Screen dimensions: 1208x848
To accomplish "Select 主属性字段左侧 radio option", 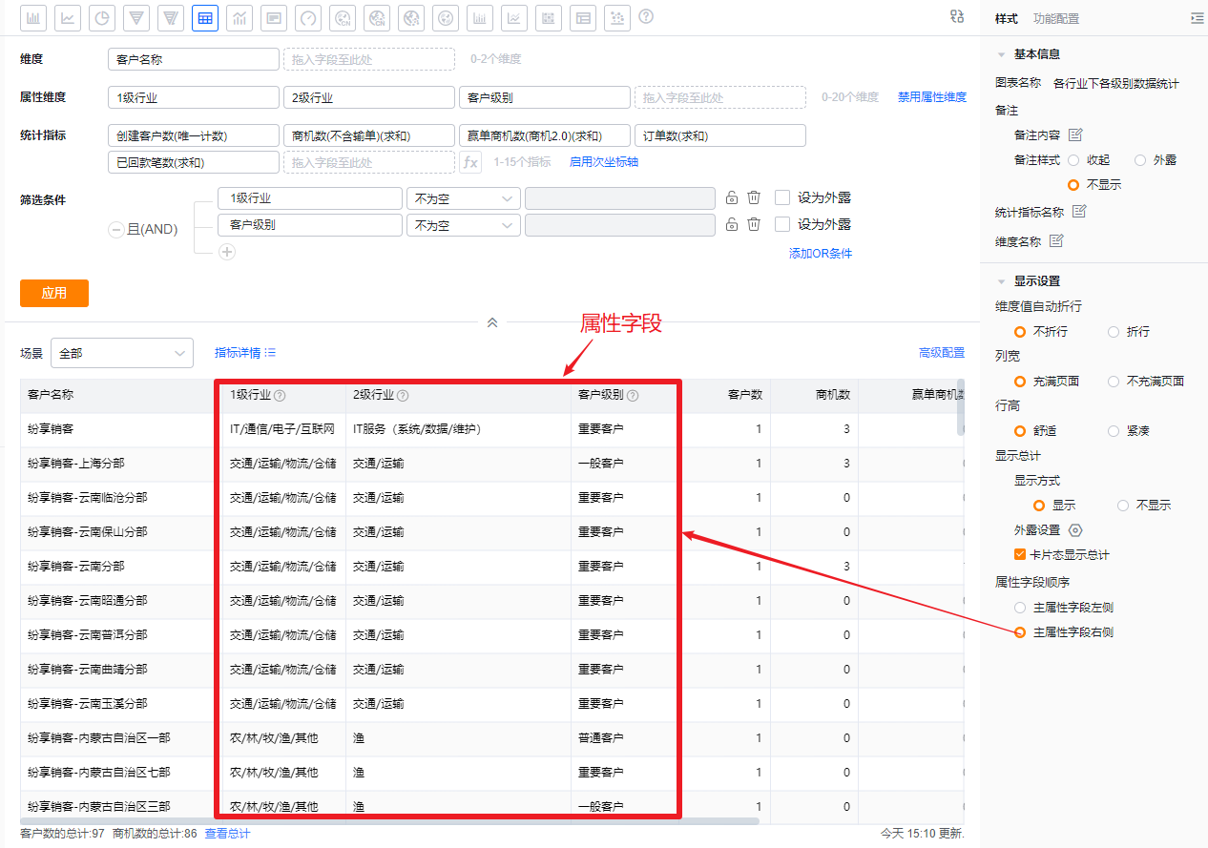I will click(1020, 608).
